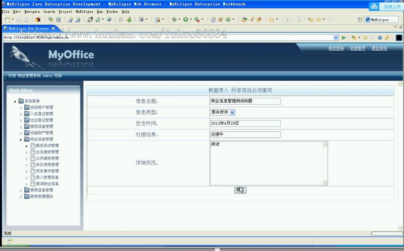Click the small icon in bottom status bar

(9, 242)
